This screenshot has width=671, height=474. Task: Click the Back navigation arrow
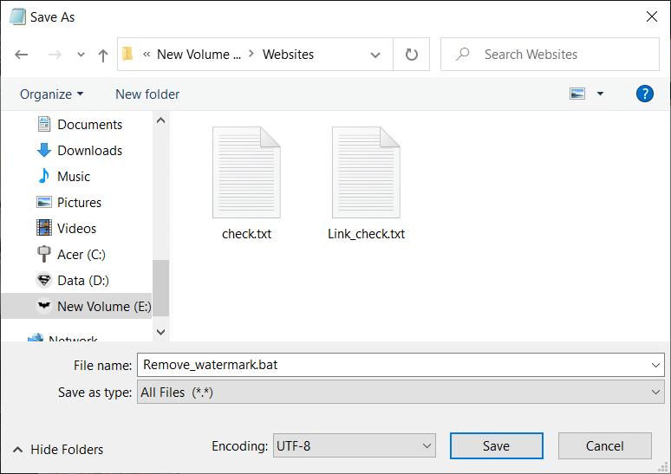pos(22,55)
